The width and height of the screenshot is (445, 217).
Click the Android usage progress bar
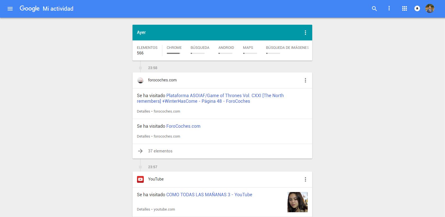pos(225,53)
